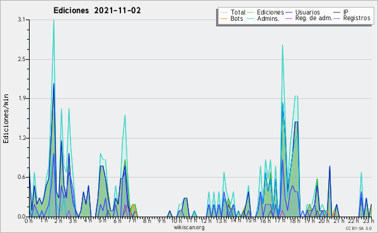Click the '23 h' x-axis tick label
Viewport: 378px width, 233px height.
pos(369,220)
